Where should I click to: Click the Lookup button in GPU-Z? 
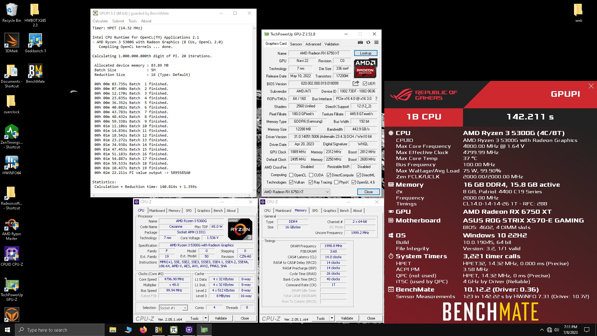366,53
